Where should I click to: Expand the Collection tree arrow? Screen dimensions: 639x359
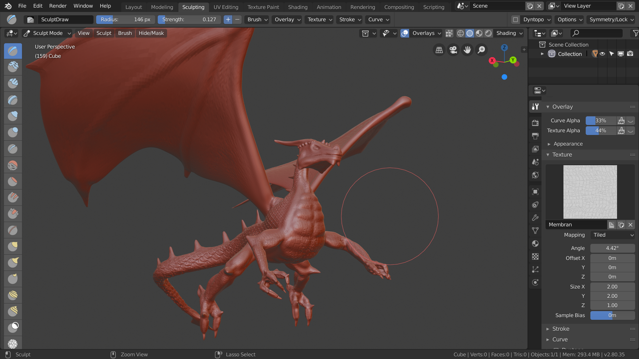[x=542, y=54]
